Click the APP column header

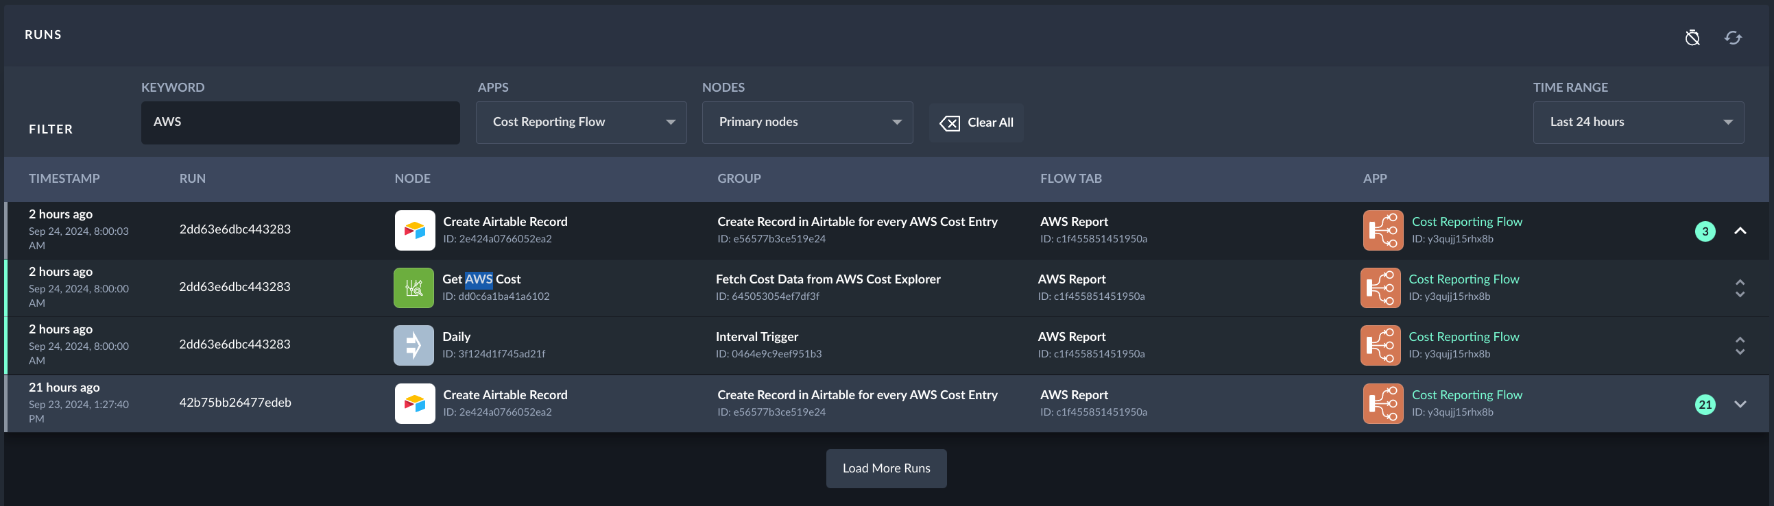pyautogui.click(x=1375, y=179)
